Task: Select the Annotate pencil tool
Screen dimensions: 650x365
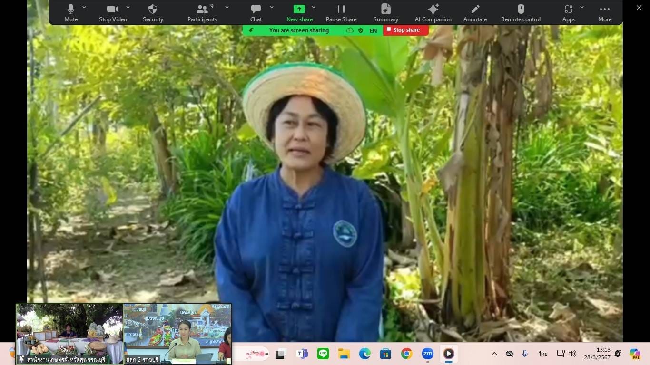Action: (x=475, y=13)
